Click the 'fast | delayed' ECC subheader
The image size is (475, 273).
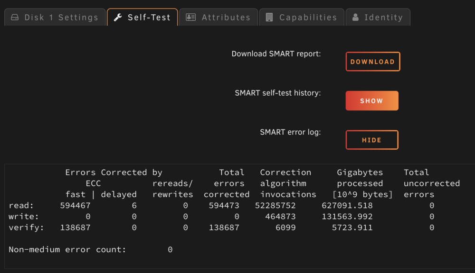tap(101, 194)
